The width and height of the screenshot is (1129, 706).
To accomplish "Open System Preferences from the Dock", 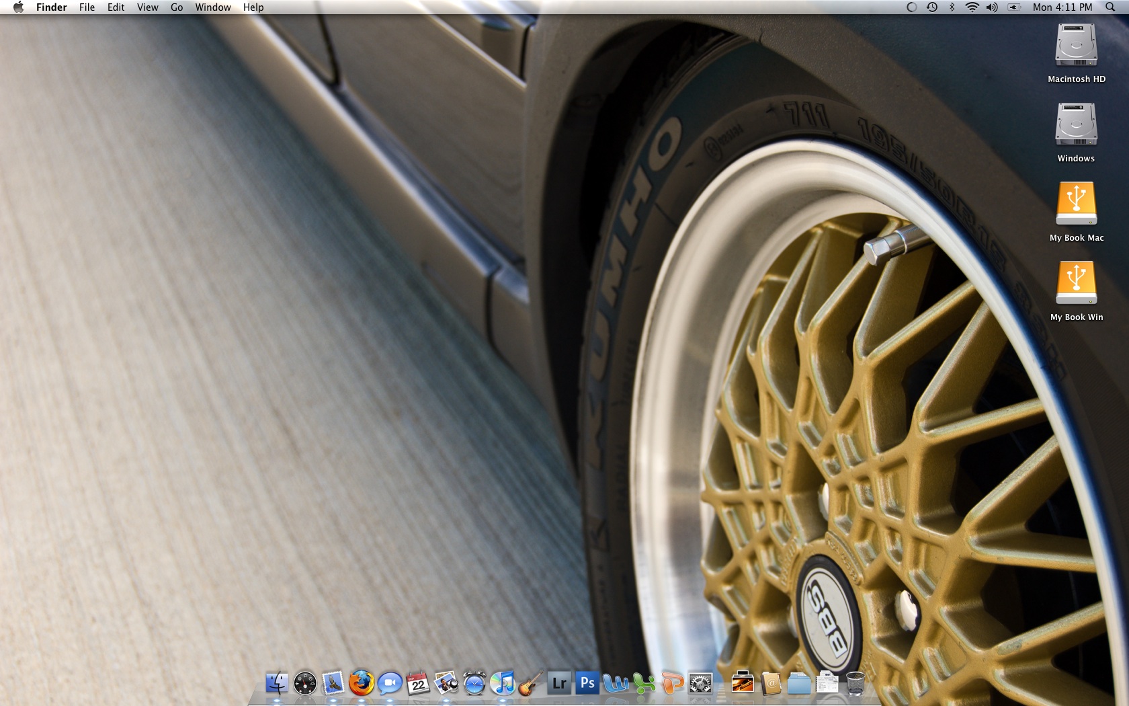I will click(x=700, y=683).
